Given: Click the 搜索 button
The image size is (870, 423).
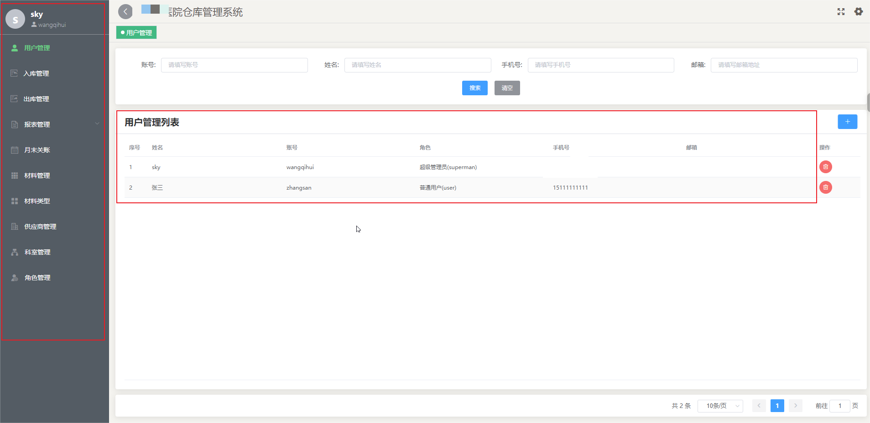Looking at the screenshot, I should pos(475,88).
